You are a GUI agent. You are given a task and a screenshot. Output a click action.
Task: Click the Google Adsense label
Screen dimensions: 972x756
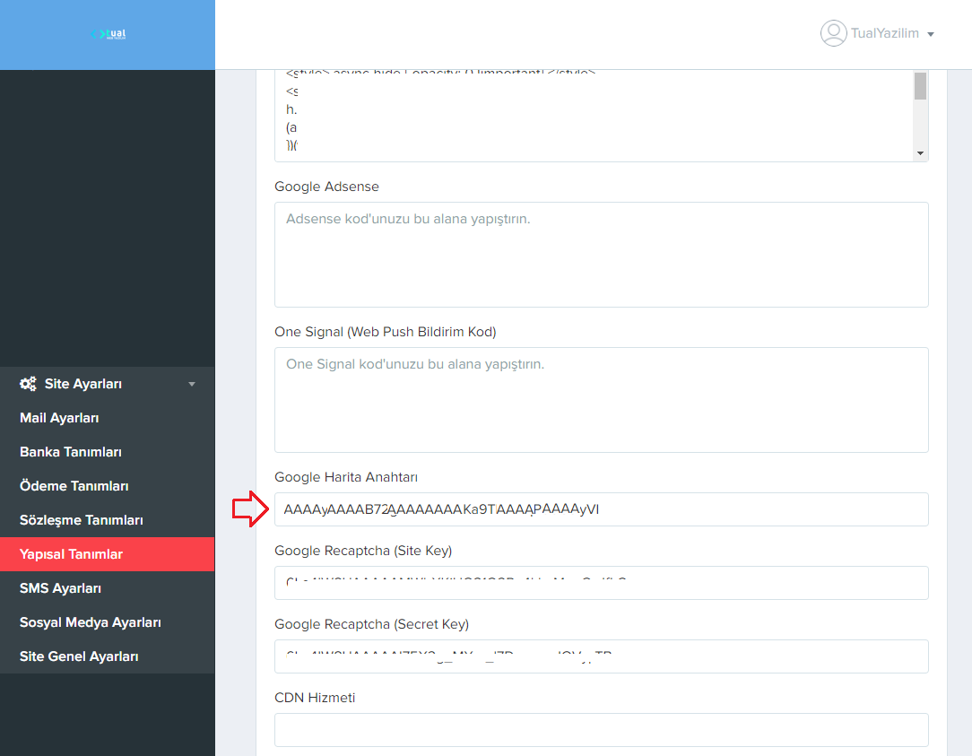(x=326, y=187)
